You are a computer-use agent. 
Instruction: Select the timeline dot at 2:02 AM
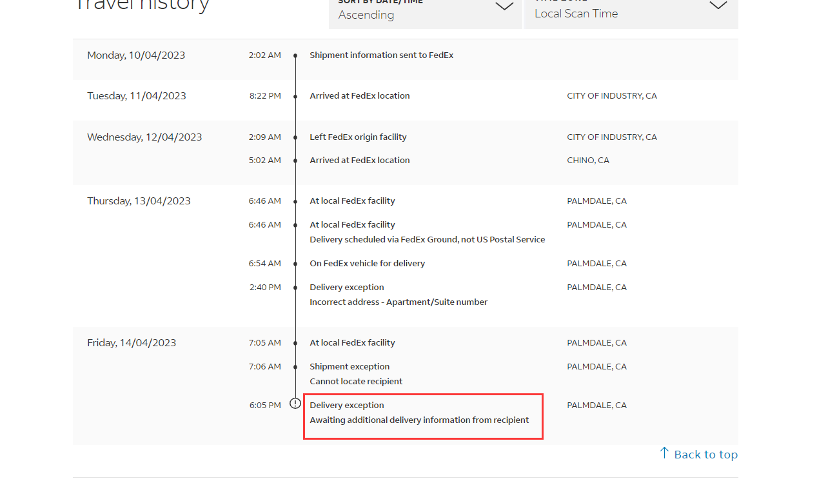pyautogui.click(x=295, y=55)
